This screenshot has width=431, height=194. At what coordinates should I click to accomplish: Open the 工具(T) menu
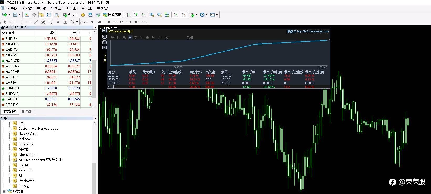71,8
